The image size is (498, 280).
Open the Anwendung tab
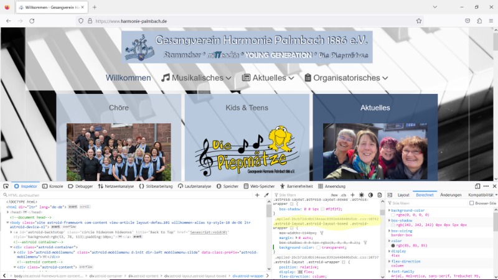(332, 186)
